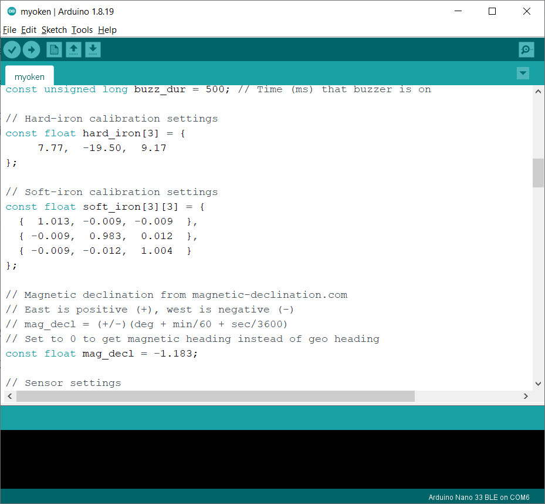Upload the sketch to the board
Viewport: 545px width, 504px height.
[x=31, y=49]
